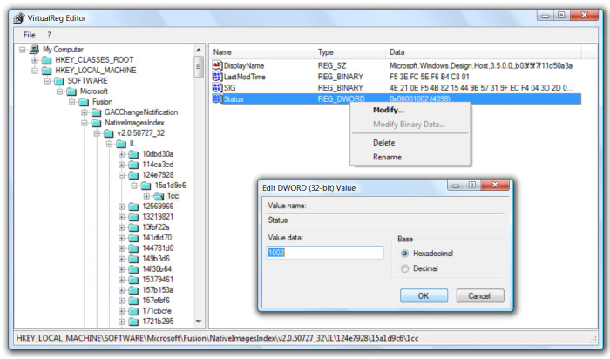
Task: Click the Value data input field
Action: coord(324,253)
